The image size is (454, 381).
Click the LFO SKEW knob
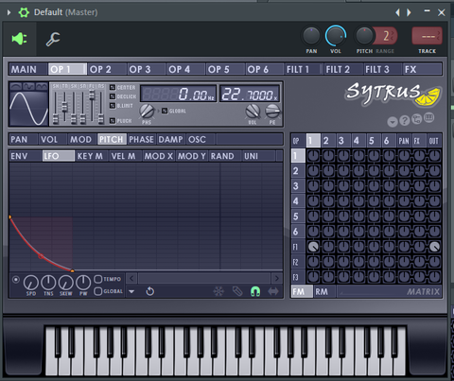point(66,283)
